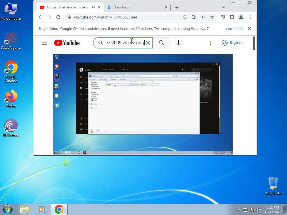Open the Chrome profile avatar
287x215 pixels.
coord(241,17)
